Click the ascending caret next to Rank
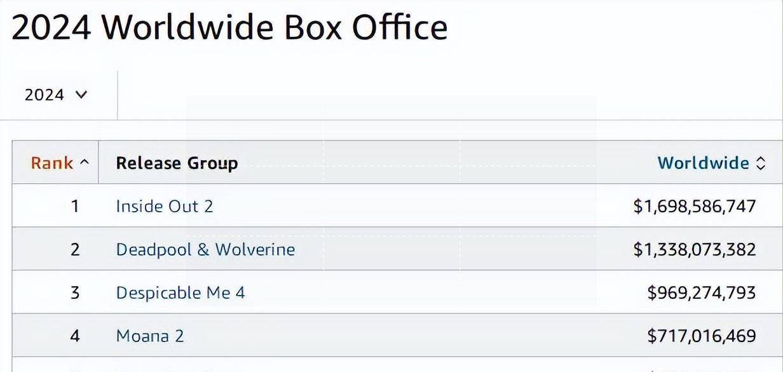Viewport: 783px width, 372px height. click(x=85, y=163)
